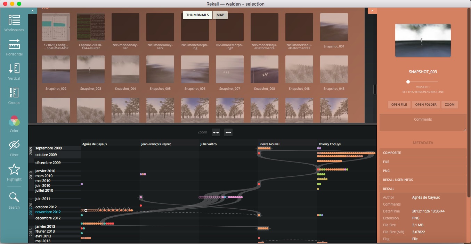Click the juin 2011 row label
Viewport: 471px width, 244px height.
43,199
